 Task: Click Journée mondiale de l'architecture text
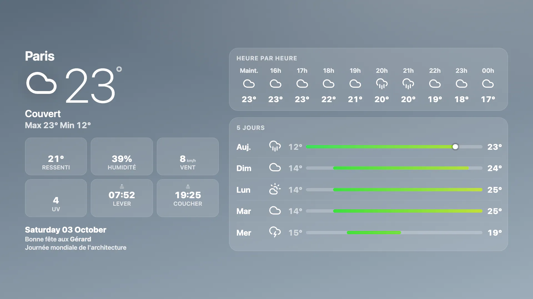point(76,248)
